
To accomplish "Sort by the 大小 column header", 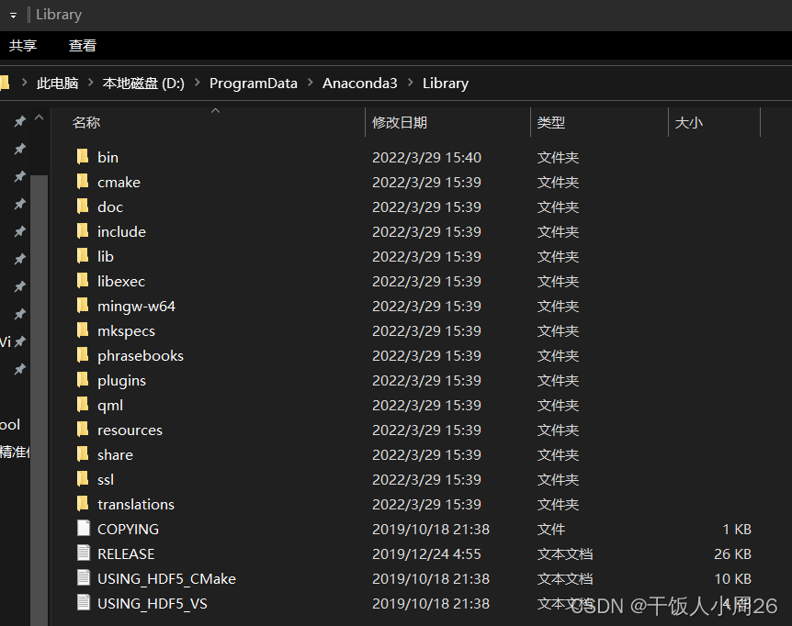I will tap(688, 123).
